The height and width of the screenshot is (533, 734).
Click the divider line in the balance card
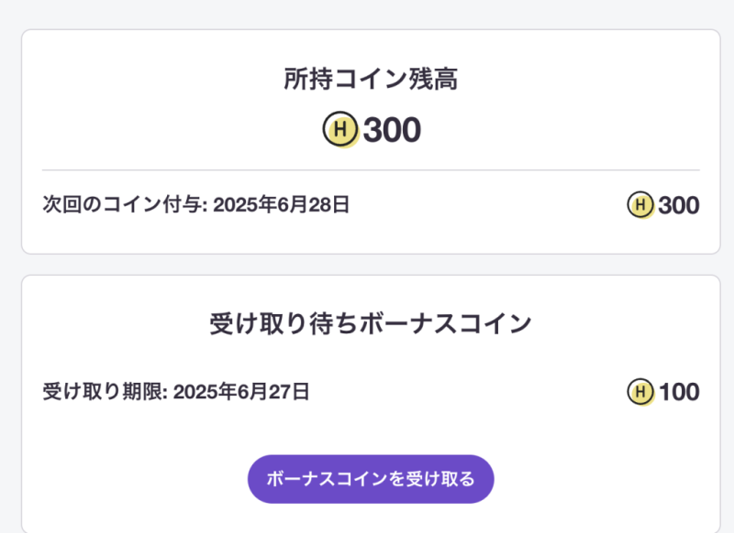(371, 170)
